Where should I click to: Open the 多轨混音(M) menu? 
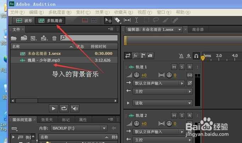point(60,12)
